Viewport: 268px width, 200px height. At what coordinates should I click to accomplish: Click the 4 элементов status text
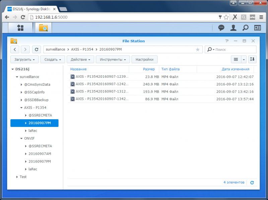[234, 182]
